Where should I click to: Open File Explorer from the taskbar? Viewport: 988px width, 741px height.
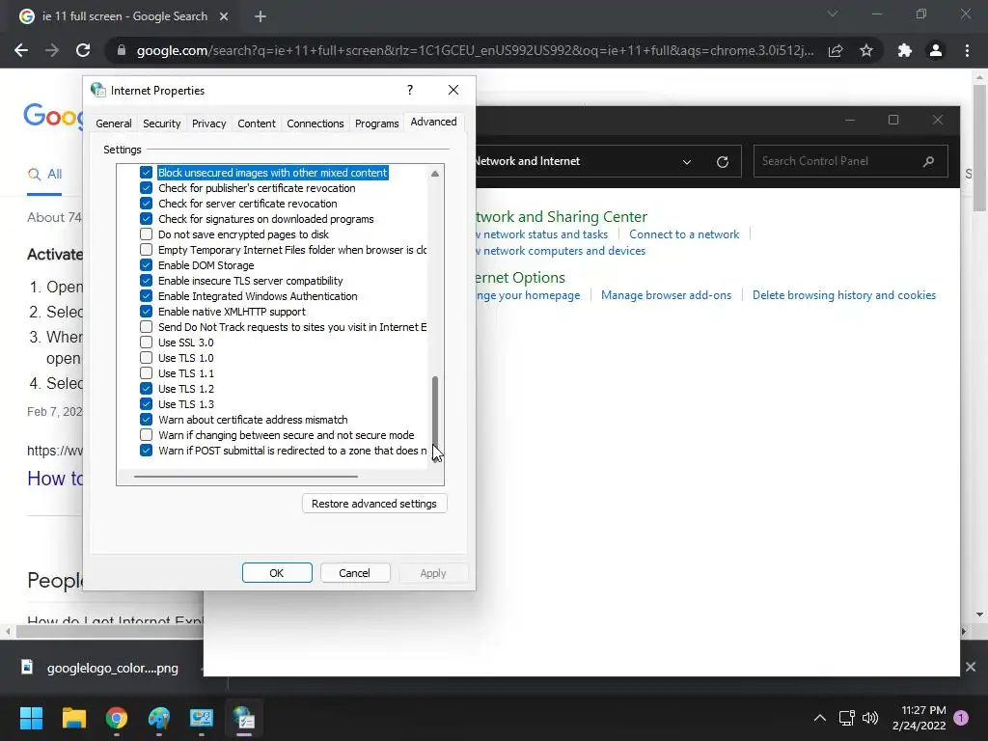pos(73,718)
